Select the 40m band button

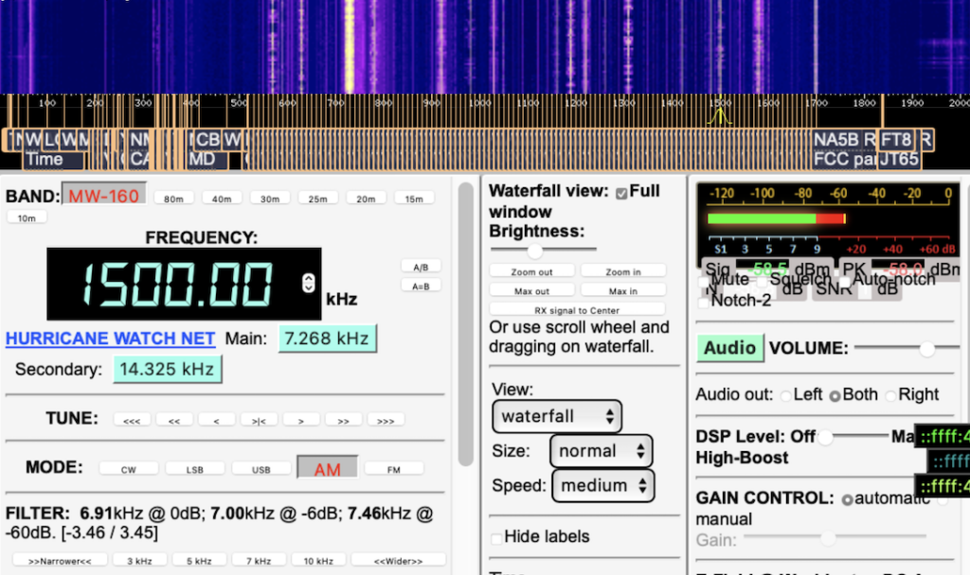pyautogui.click(x=223, y=198)
